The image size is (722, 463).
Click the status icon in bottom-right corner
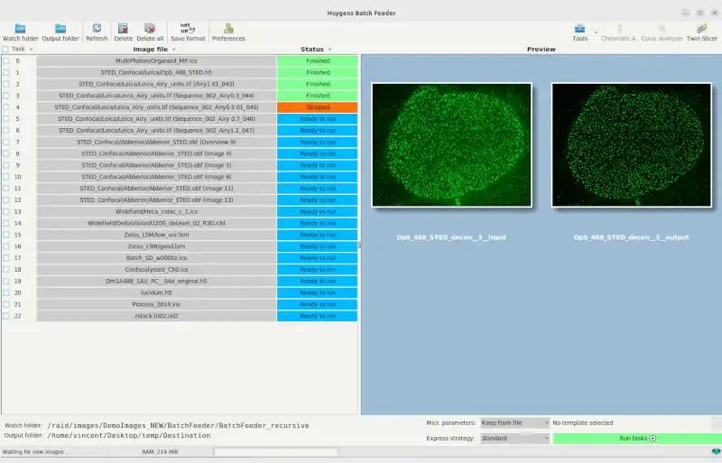716,451
